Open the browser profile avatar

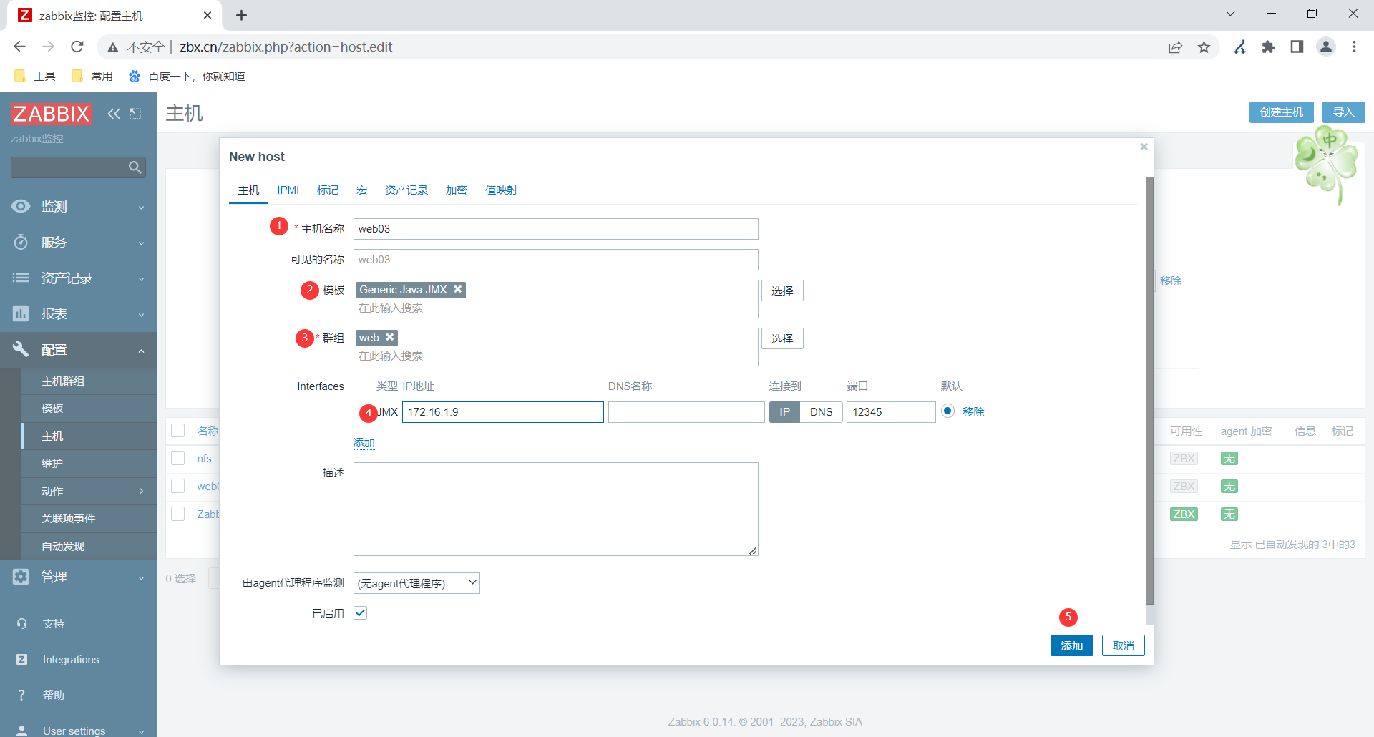coord(1326,47)
